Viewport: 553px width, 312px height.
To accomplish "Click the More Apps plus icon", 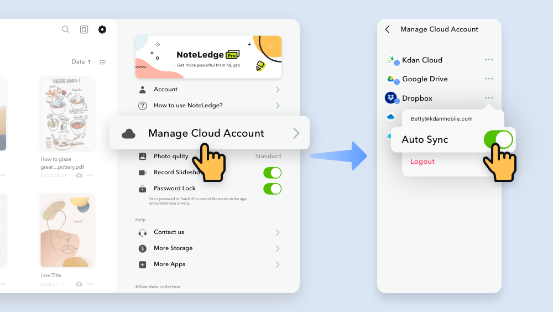I will [143, 265].
